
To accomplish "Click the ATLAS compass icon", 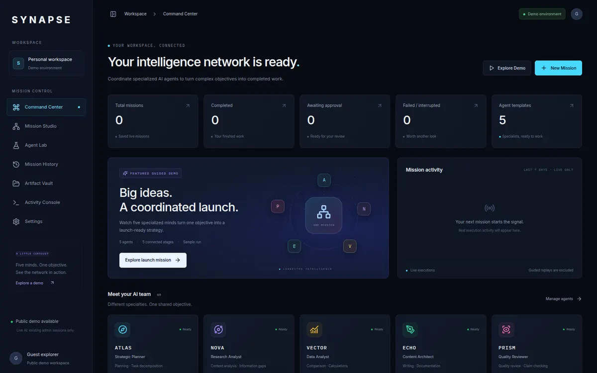I will 122,329.
